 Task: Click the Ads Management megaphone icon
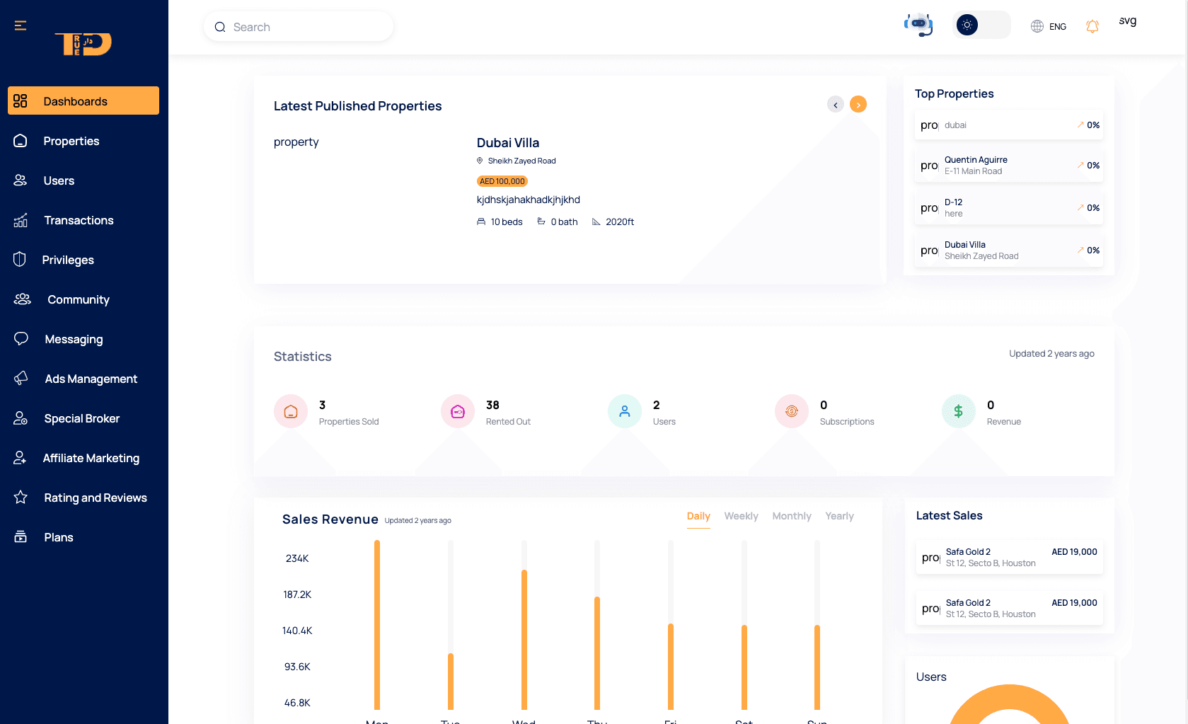pyautogui.click(x=21, y=379)
